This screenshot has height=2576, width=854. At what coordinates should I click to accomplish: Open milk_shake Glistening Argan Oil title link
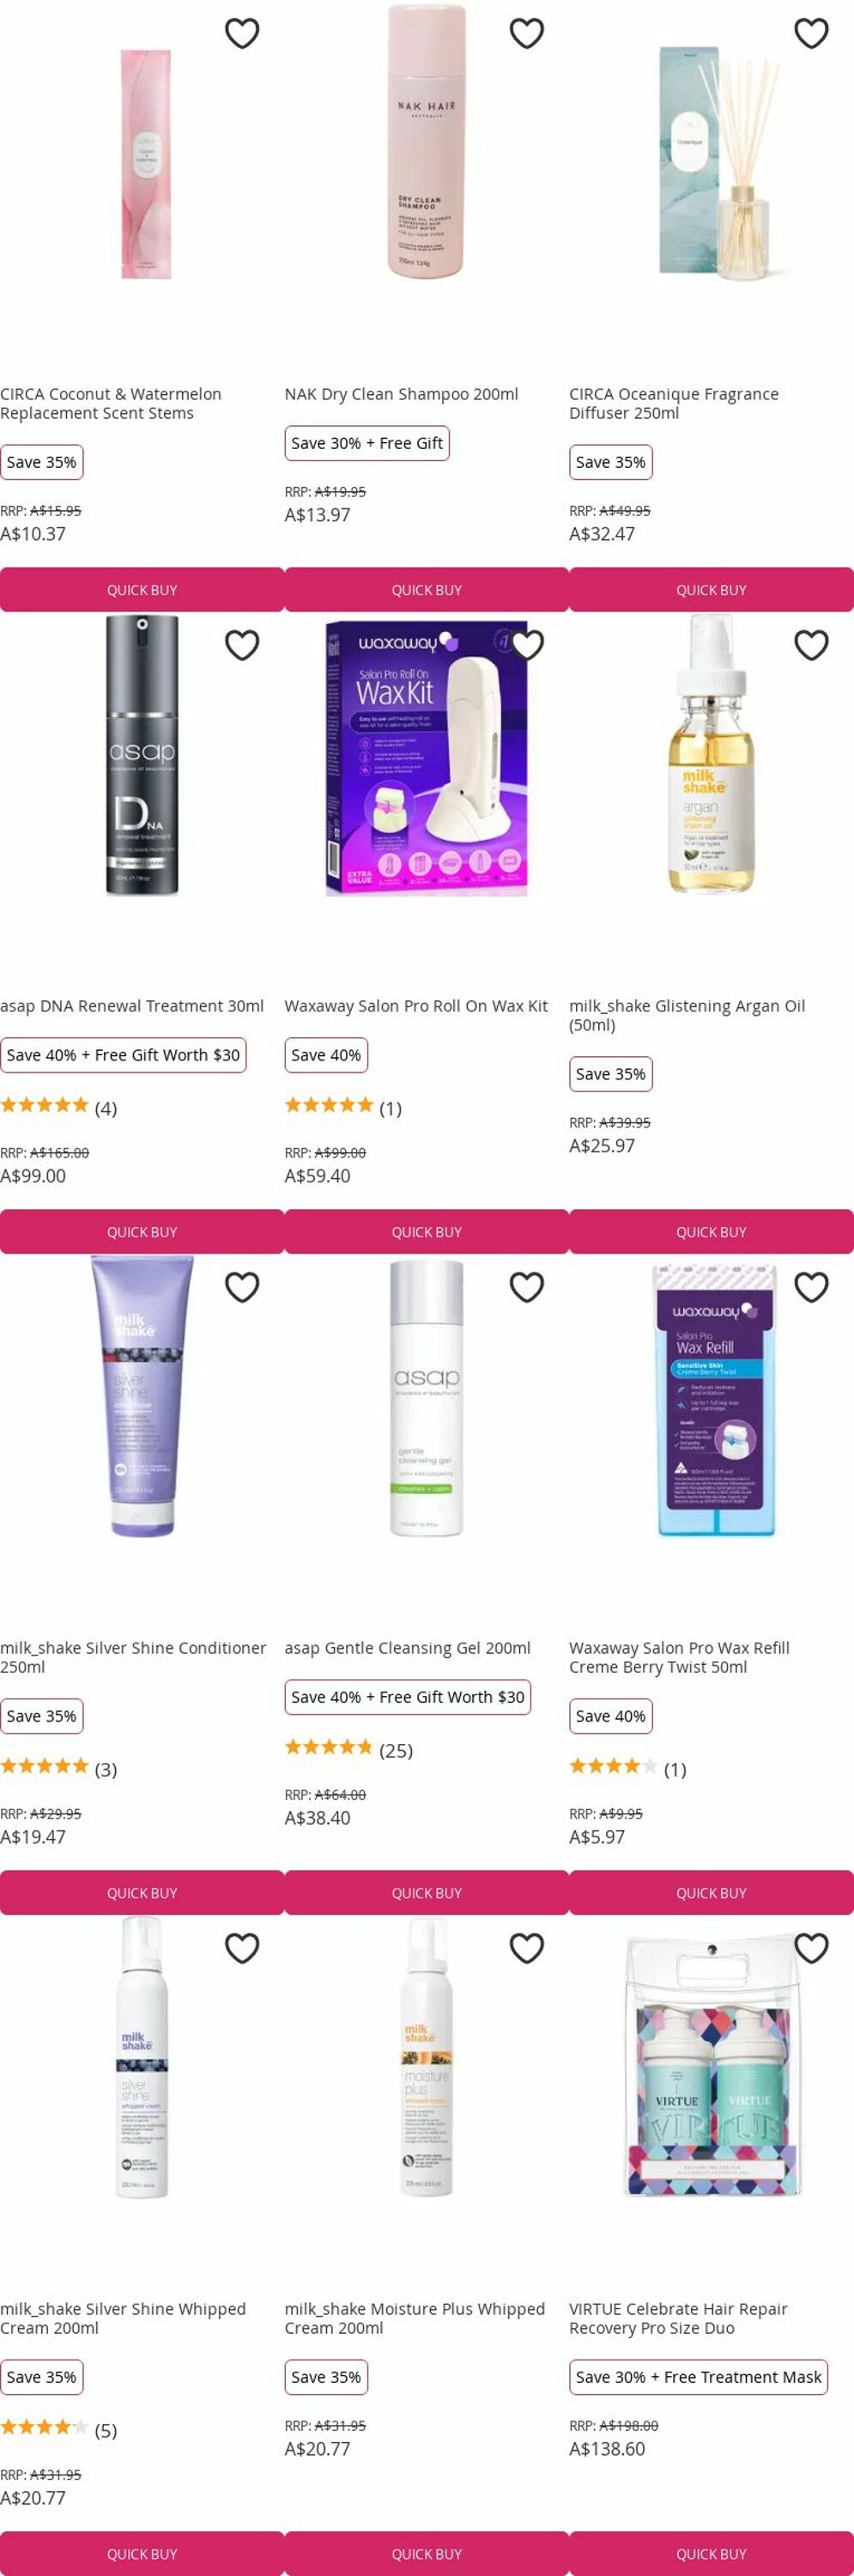687,1015
